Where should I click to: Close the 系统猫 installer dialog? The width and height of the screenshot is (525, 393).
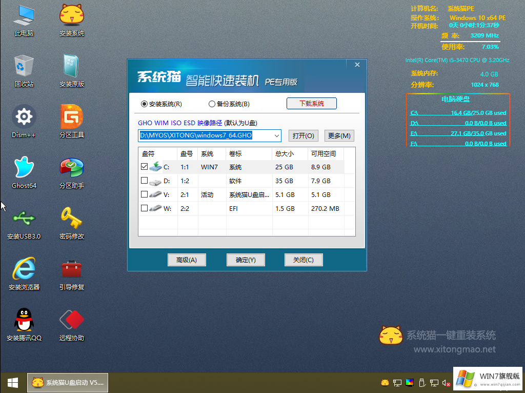[x=357, y=65]
